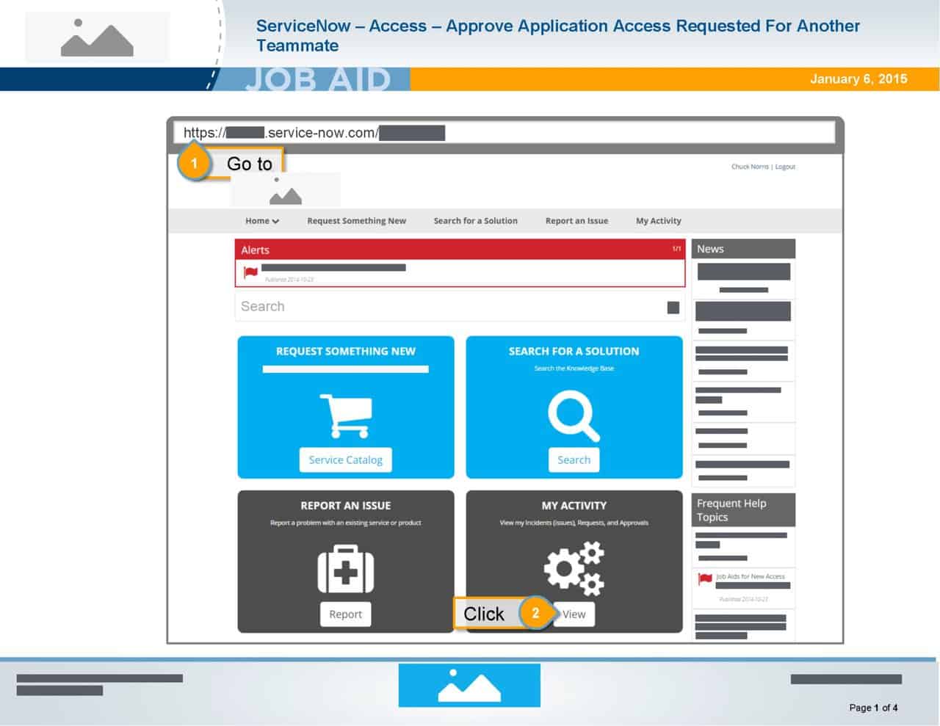This screenshot has width=940, height=726.
Task: Click the red flag in Alerts
Action: [250, 272]
